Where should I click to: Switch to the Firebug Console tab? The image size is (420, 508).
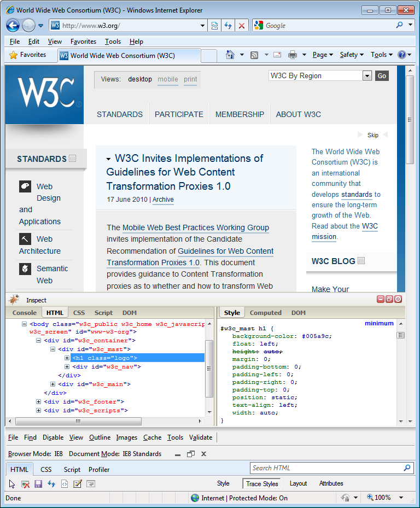pyautogui.click(x=24, y=313)
